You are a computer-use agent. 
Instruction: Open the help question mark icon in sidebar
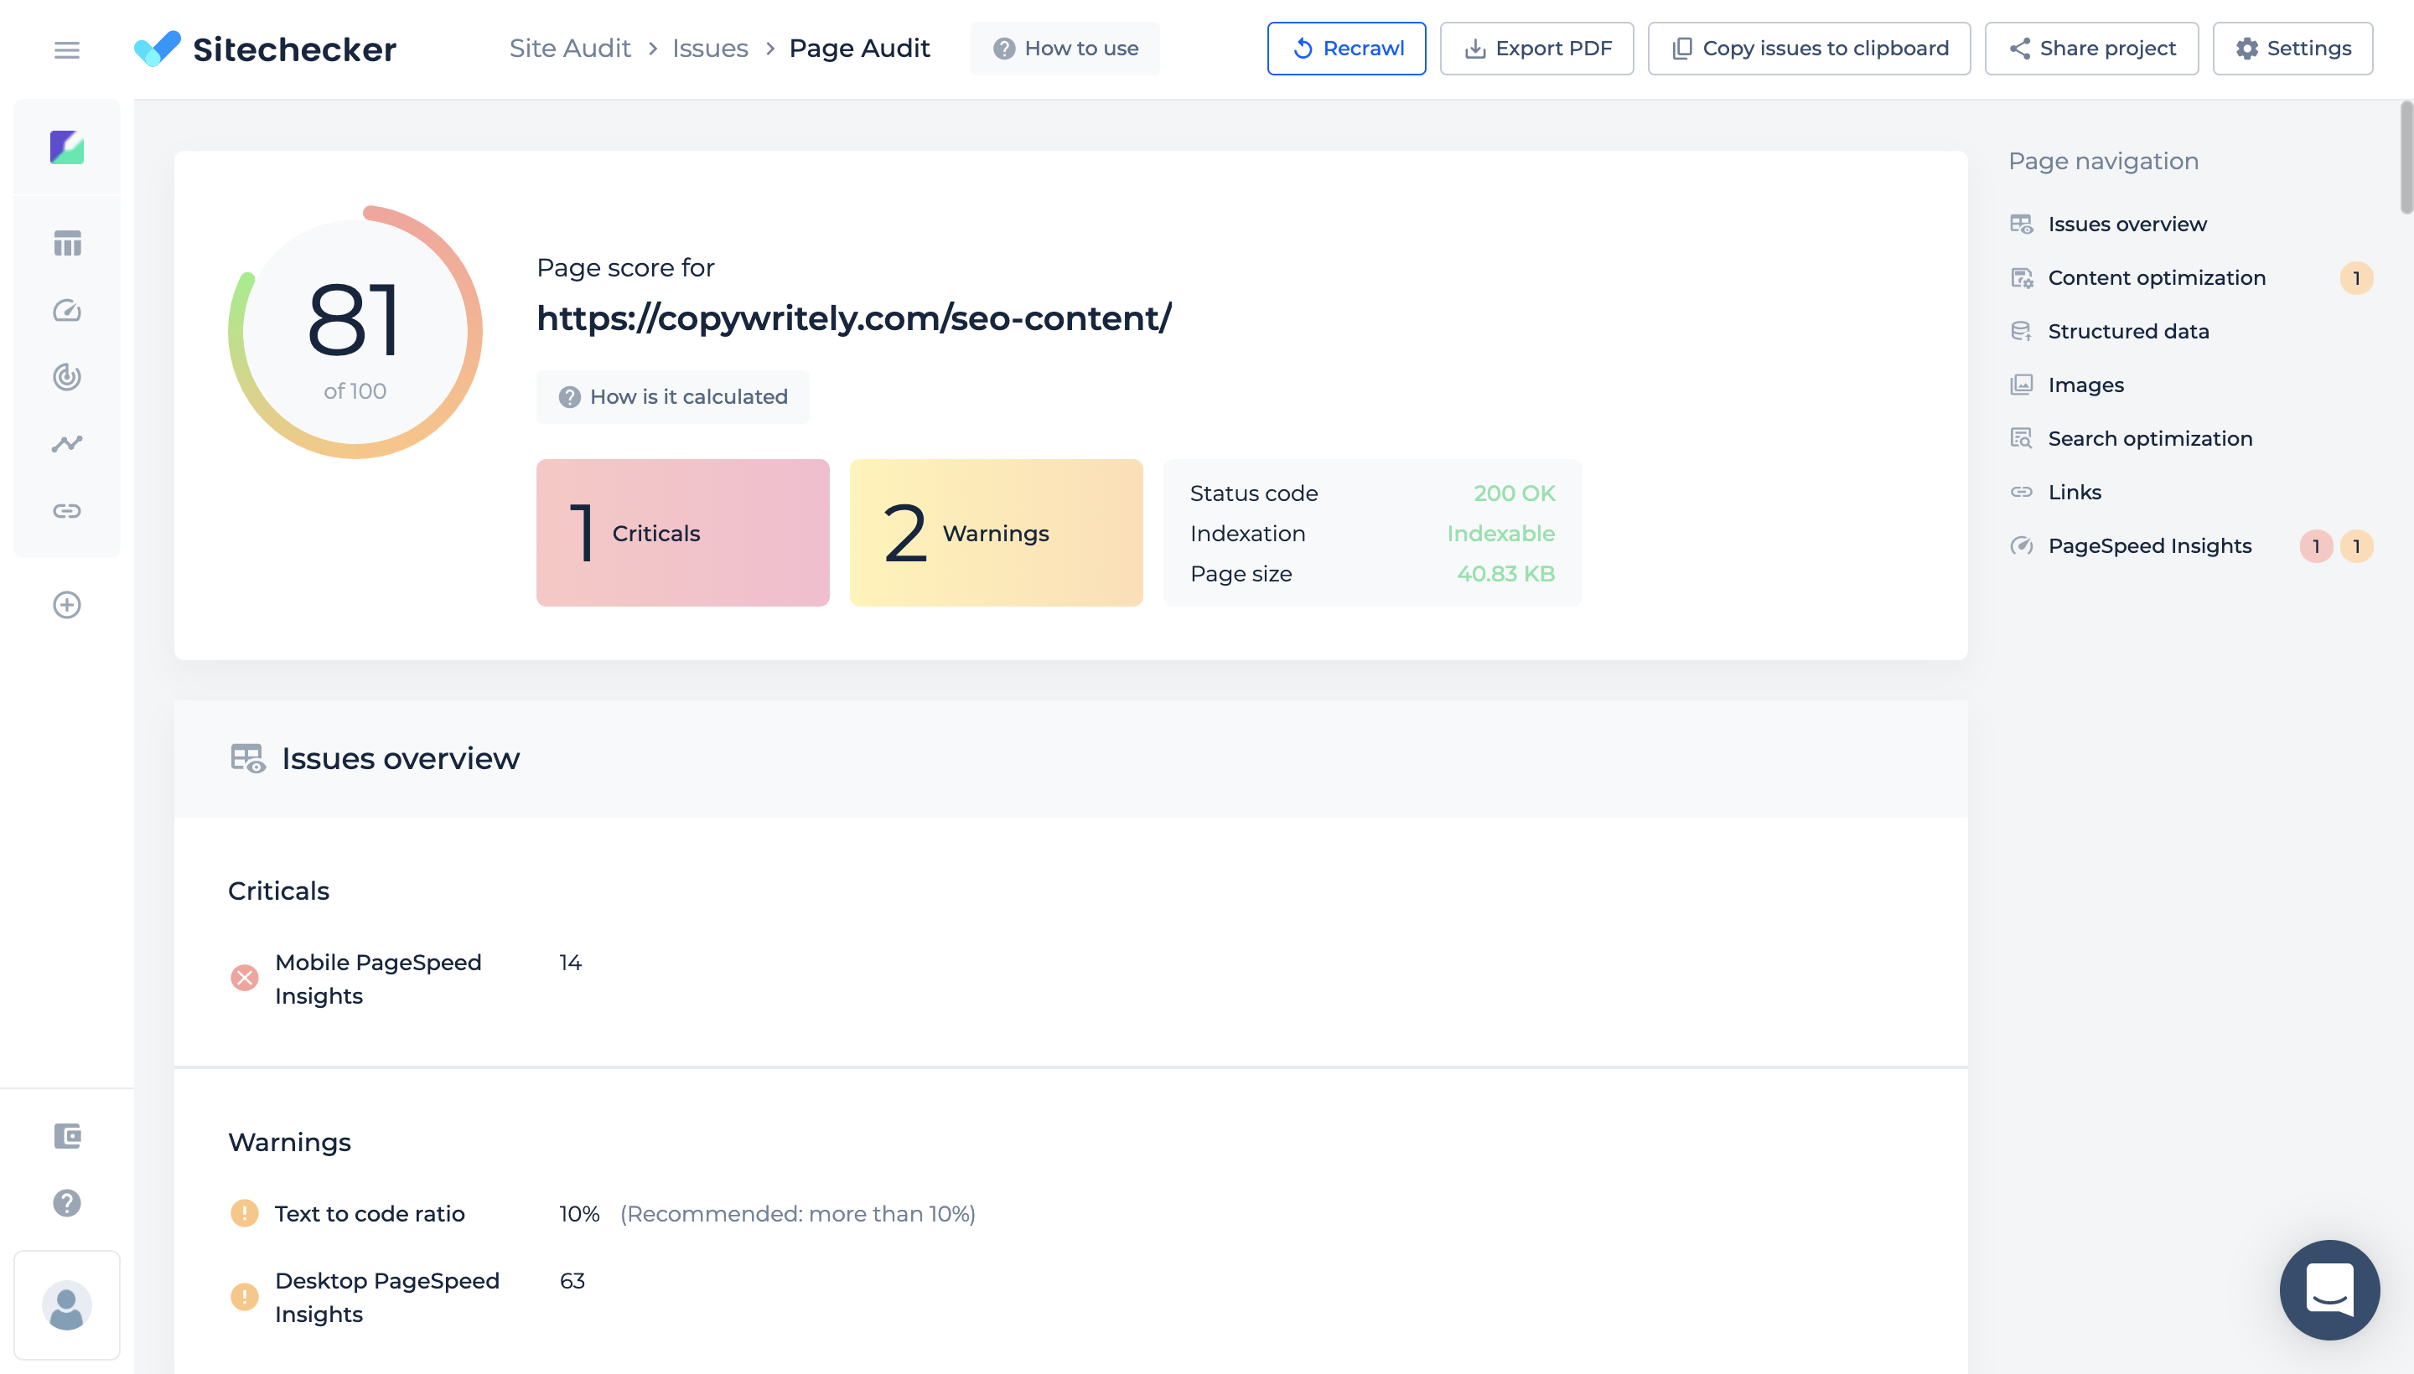coord(67,1203)
